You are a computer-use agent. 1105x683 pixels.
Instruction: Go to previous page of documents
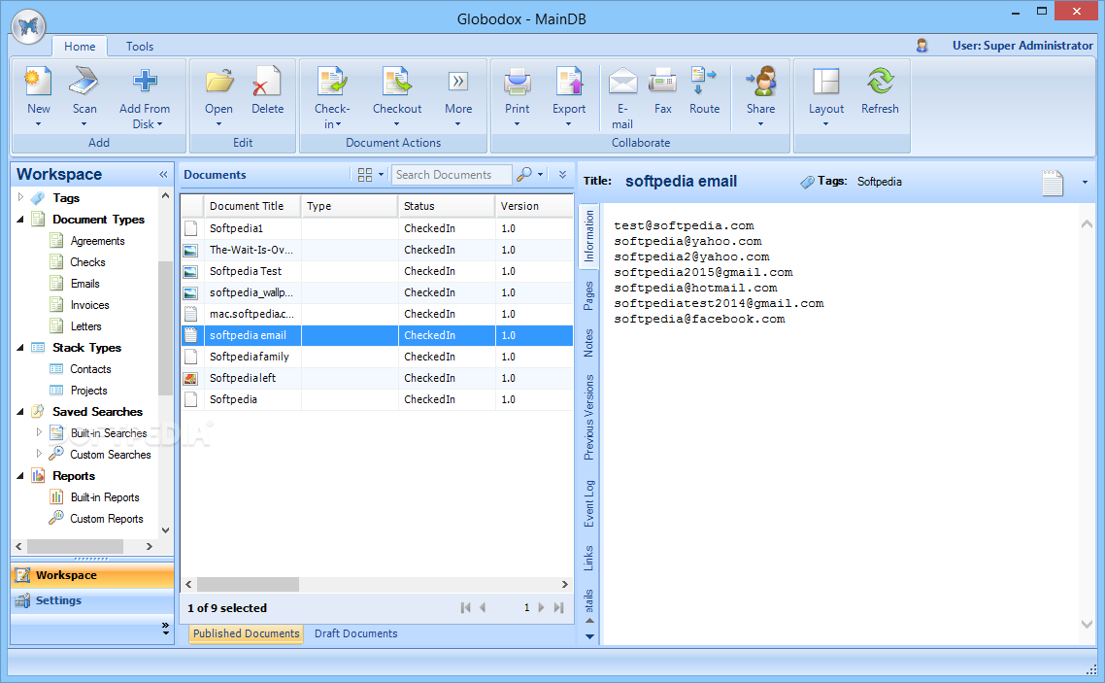483,607
